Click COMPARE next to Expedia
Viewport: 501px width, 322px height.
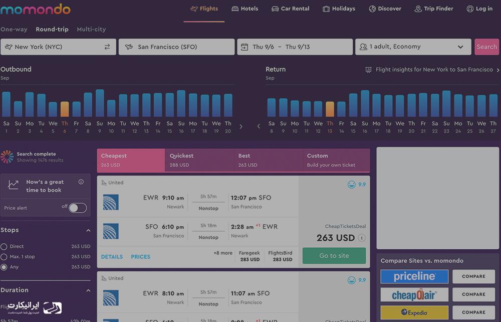click(x=473, y=312)
